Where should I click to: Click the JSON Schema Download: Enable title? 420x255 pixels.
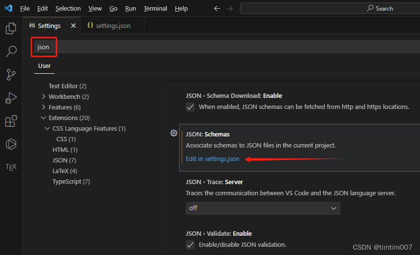click(234, 96)
